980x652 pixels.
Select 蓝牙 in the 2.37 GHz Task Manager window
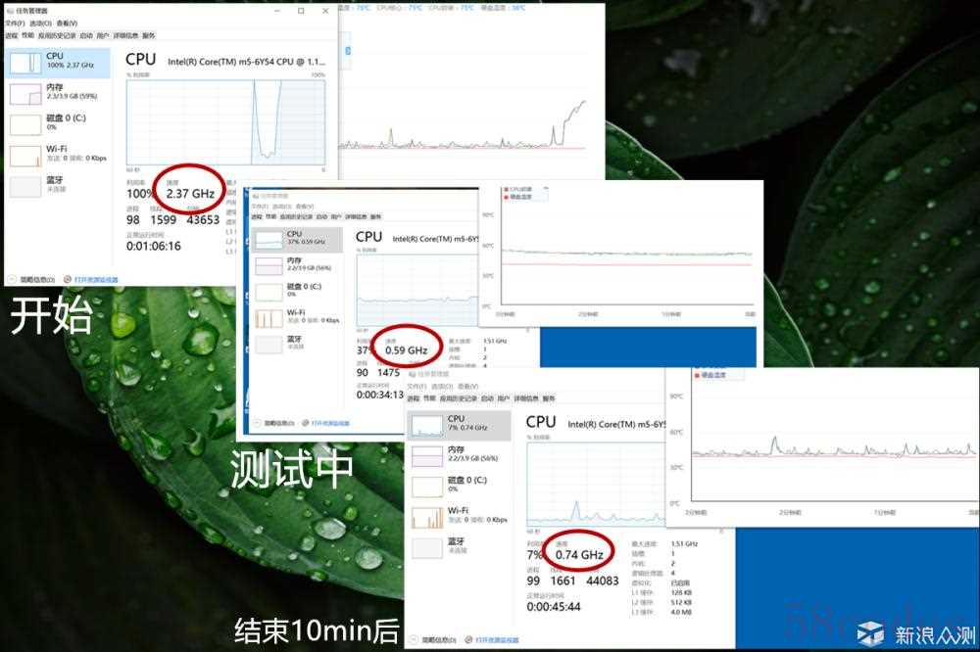pyautogui.click(x=58, y=185)
